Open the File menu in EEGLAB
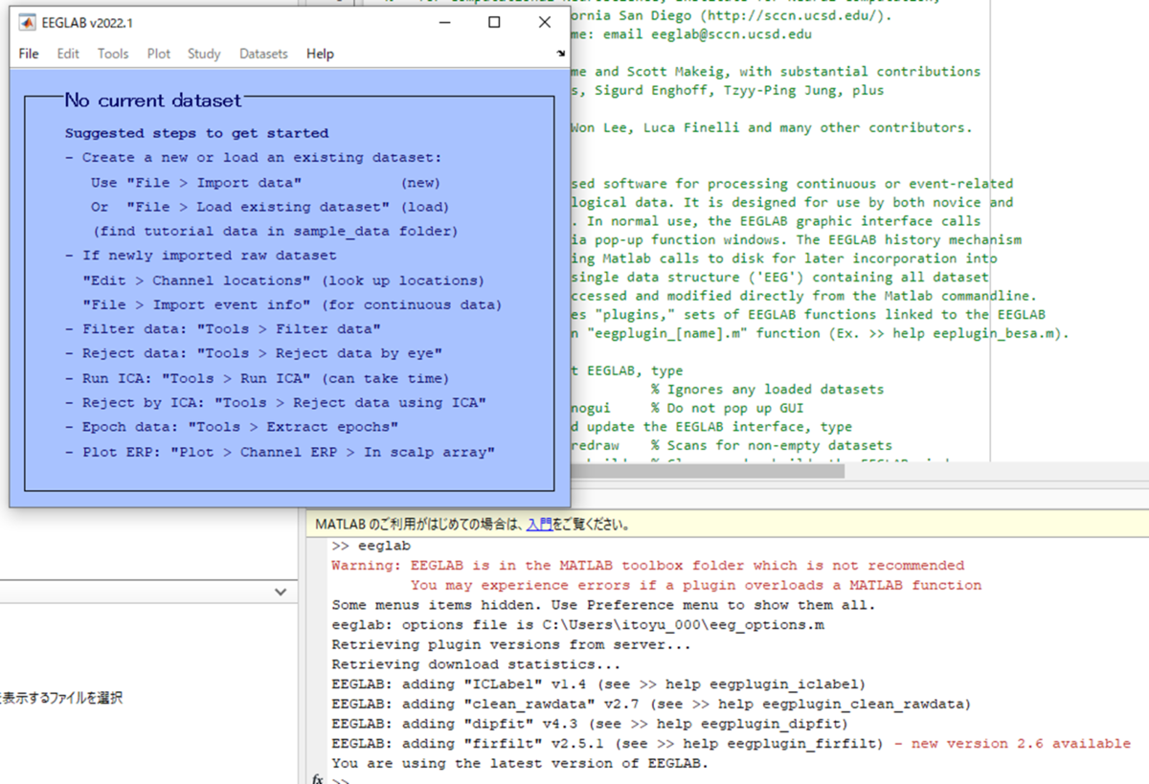Image resolution: width=1149 pixels, height=784 pixels. (x=29, y=54)
